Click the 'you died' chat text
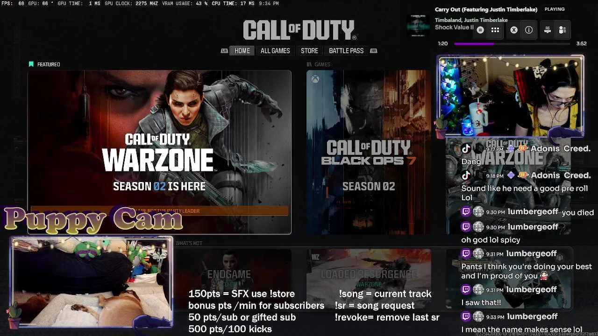 pos(577,212)
